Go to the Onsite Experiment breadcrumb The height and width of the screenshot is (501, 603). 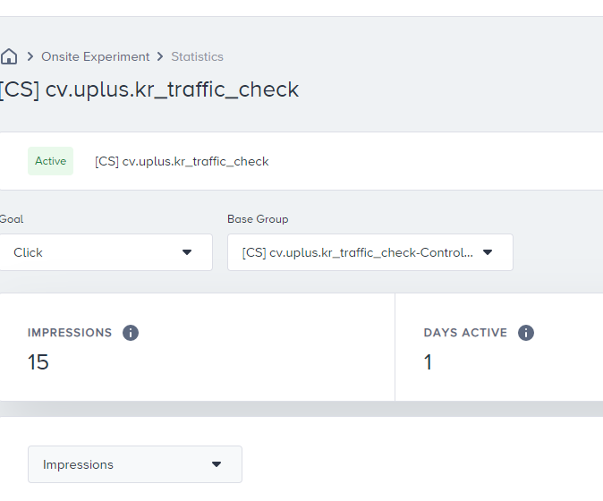pos(96,56)
